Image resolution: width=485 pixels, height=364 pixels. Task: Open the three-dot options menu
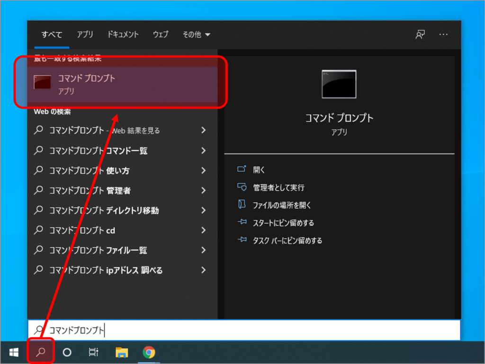pos(443,35)
